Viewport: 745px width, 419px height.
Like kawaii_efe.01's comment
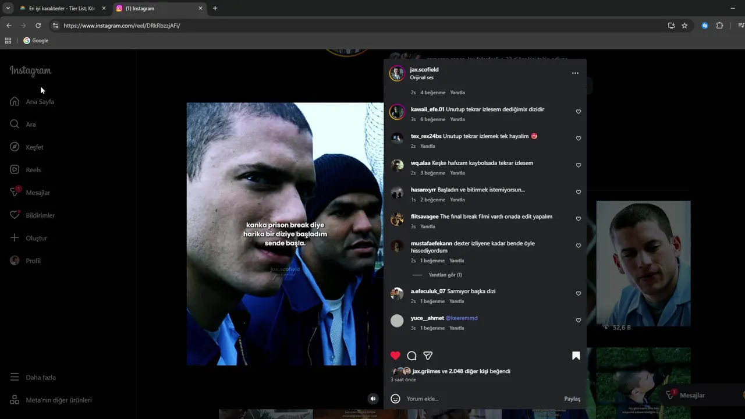click(578, 112)
